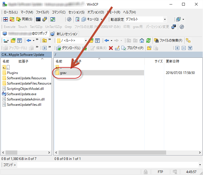Open the terminal console icon

[38, 19]
